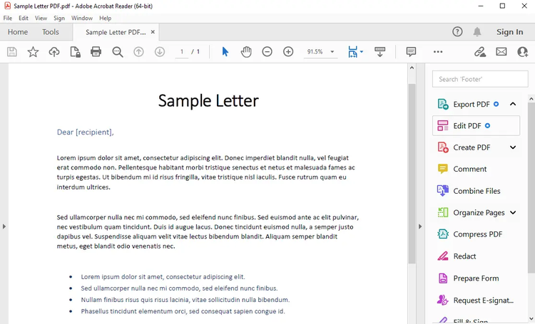Send file by email envelope icon
This screenshot has width=535, height=324.
501,52
